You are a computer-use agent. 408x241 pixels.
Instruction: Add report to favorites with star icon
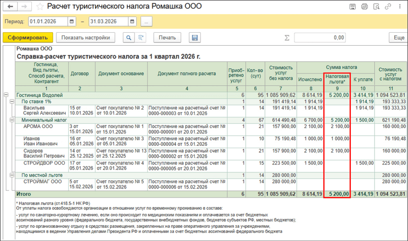click(x=40, y=7)
